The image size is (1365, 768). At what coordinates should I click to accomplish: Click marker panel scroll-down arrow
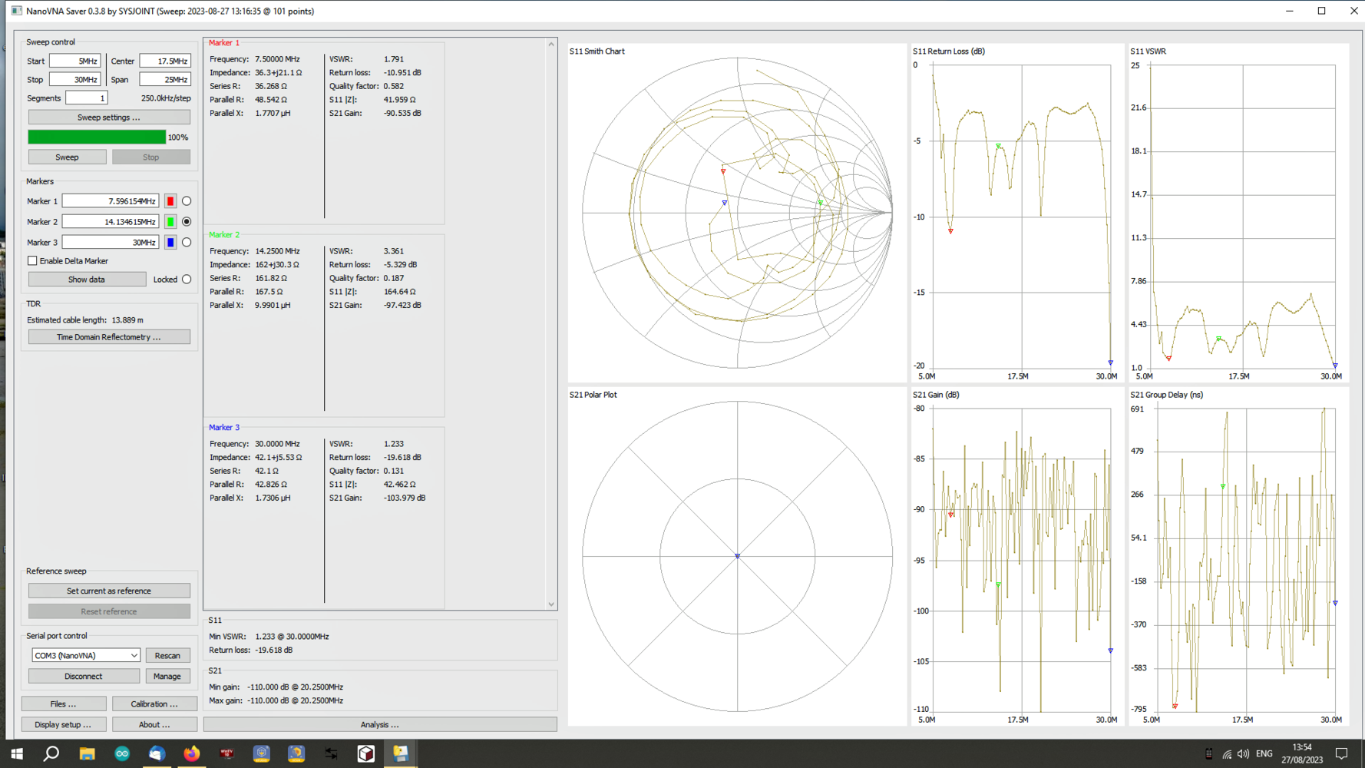pyautogui.click(x=551, y=604)
